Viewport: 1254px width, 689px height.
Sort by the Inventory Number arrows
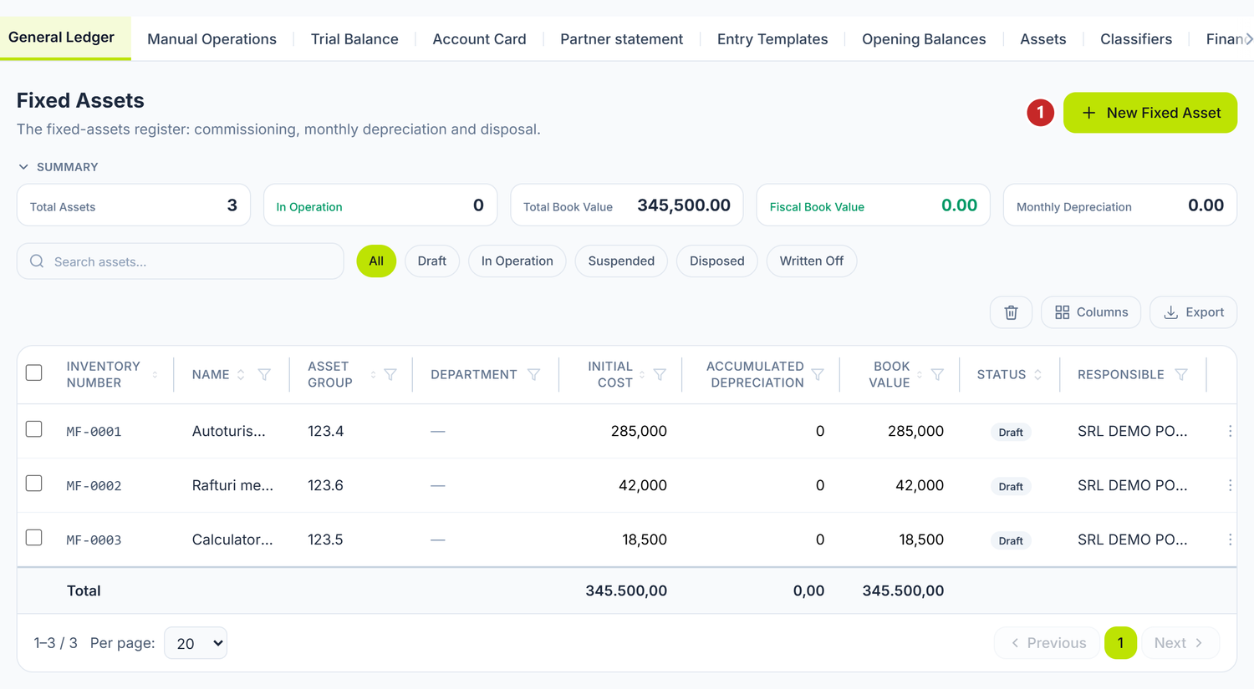pos(155,375)
